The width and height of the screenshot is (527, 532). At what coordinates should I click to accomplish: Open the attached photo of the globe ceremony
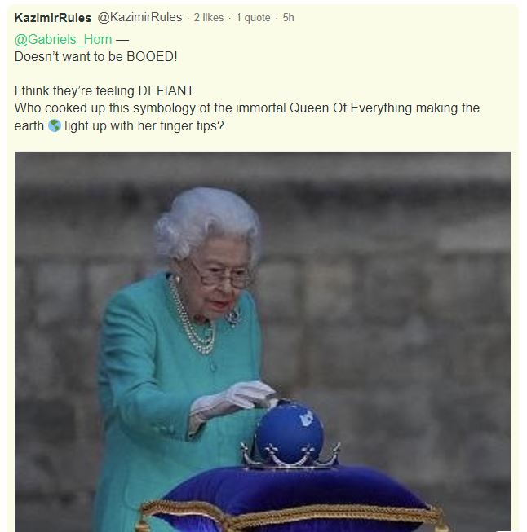(263, 341)
